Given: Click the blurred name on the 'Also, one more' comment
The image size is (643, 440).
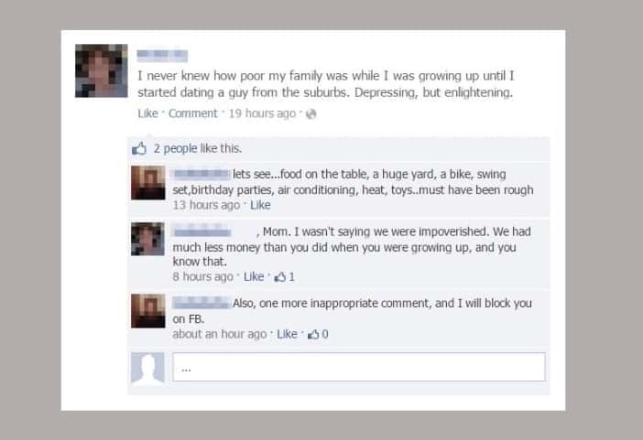Looking at the screenshot, I should click(201, 303).
